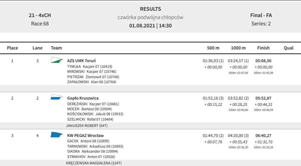Screen dimensions: 301x166
Task: Select rower STRAKHOV Anton 07 (10926)
Action: (x=91, y=157)
